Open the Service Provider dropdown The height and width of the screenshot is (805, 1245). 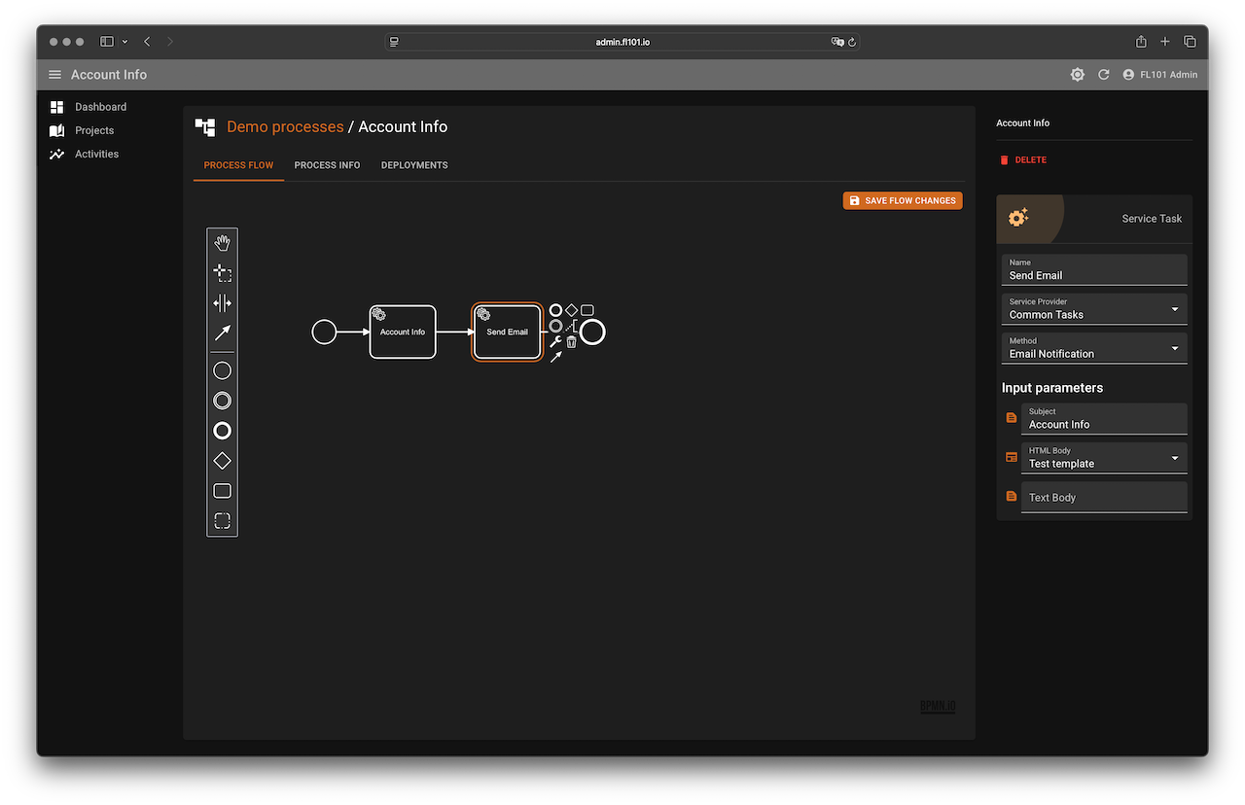pos(1094,309)
